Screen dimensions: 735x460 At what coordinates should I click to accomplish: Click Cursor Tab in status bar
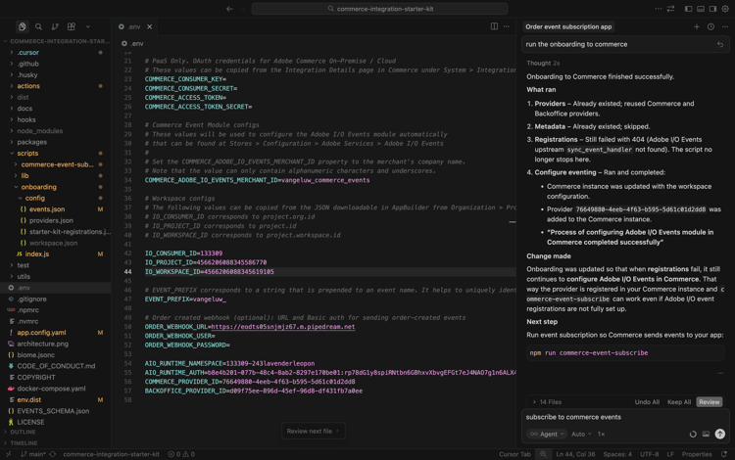[x=514, y=454]
